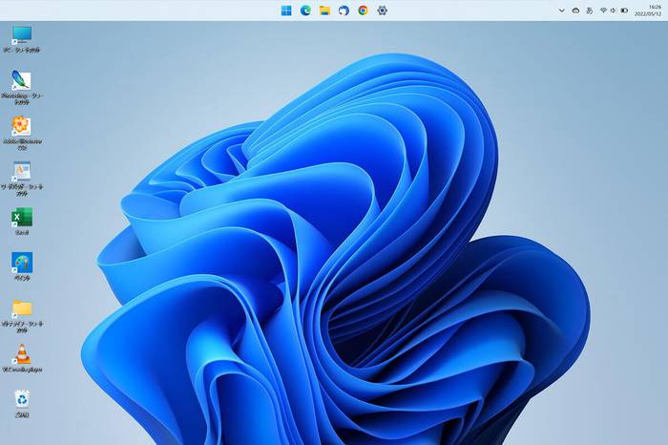Open the volume speaker tray icon
The height and width of the screenshot is (445, 668).
[x=613, y=11]
